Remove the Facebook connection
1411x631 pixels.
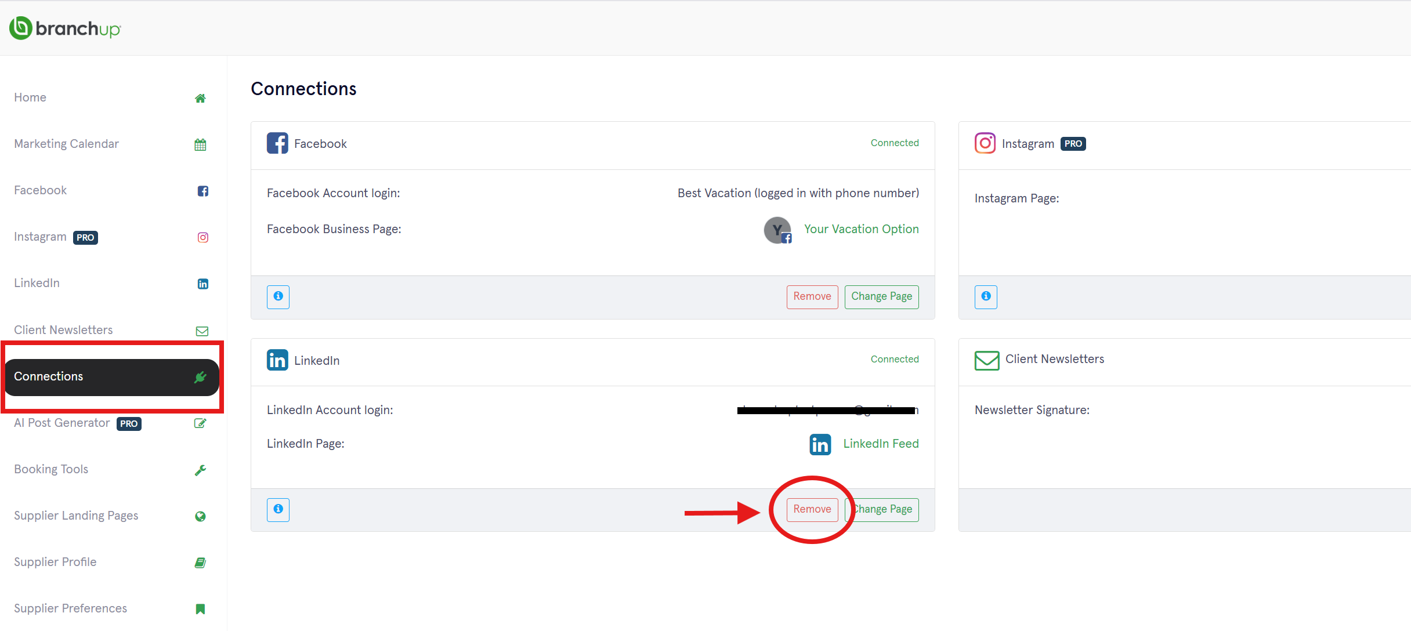812,296
